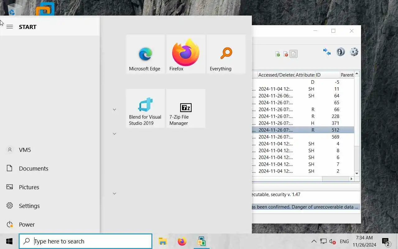Select the row with ID -5

tap(303, 82)
